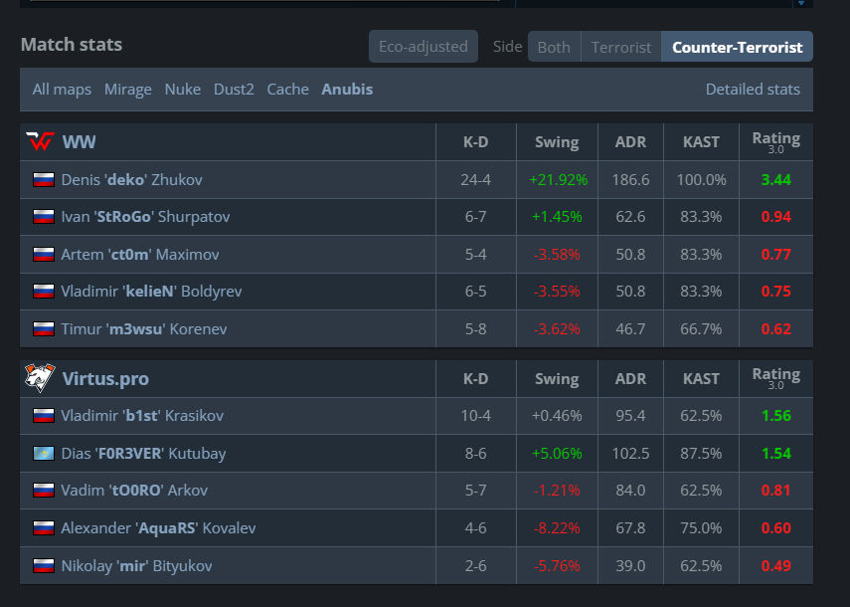Click the Virtus.pro bear logo icon

(x=40, y=377)
